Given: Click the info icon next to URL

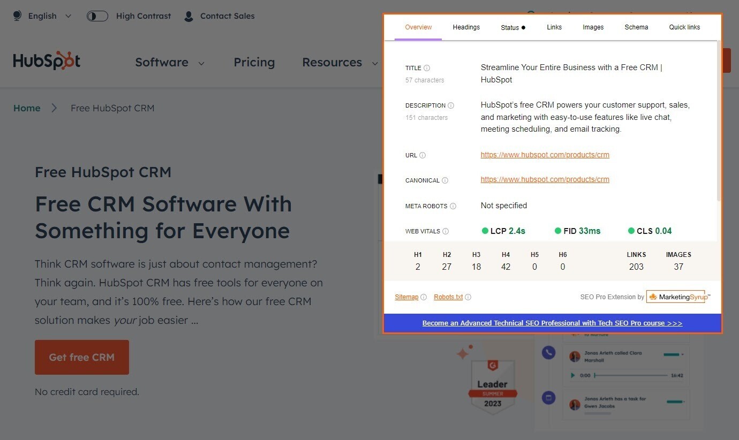Looking at the screenshot, I should pos(423,155).
